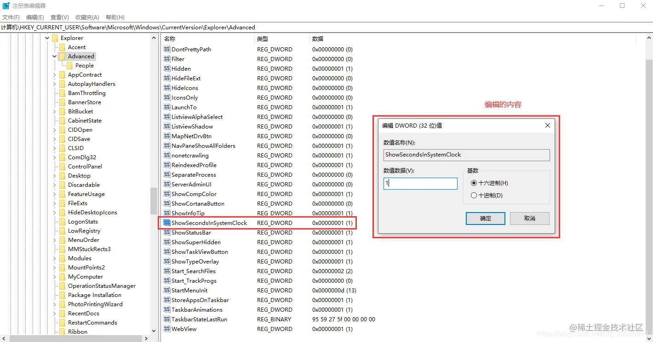Viewport: 653px width, 342px height.
Task: Select the ShowStatusBar value name
Action: [x=191, y=232]
